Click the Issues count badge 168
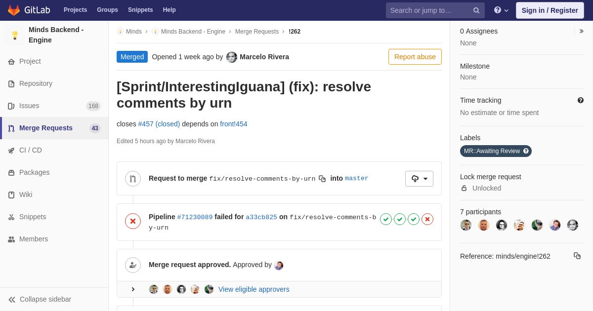 (x=93, y=106)
